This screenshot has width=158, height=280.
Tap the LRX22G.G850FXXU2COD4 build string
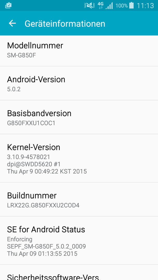click(43, 205)
